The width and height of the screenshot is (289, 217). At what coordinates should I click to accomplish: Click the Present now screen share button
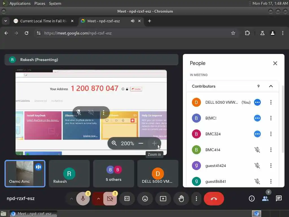tap(163, 199)
